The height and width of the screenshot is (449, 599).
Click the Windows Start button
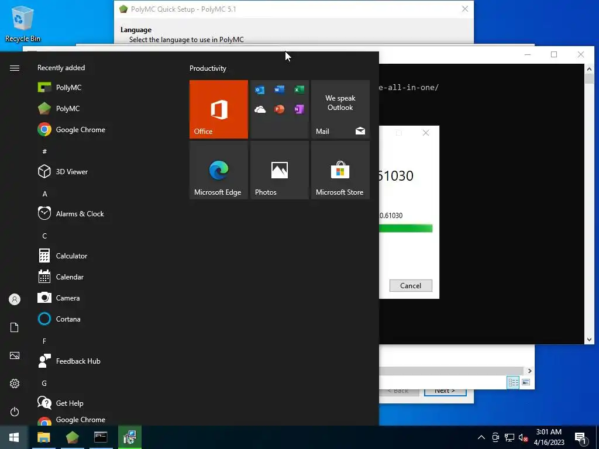(x=14, y=437)
